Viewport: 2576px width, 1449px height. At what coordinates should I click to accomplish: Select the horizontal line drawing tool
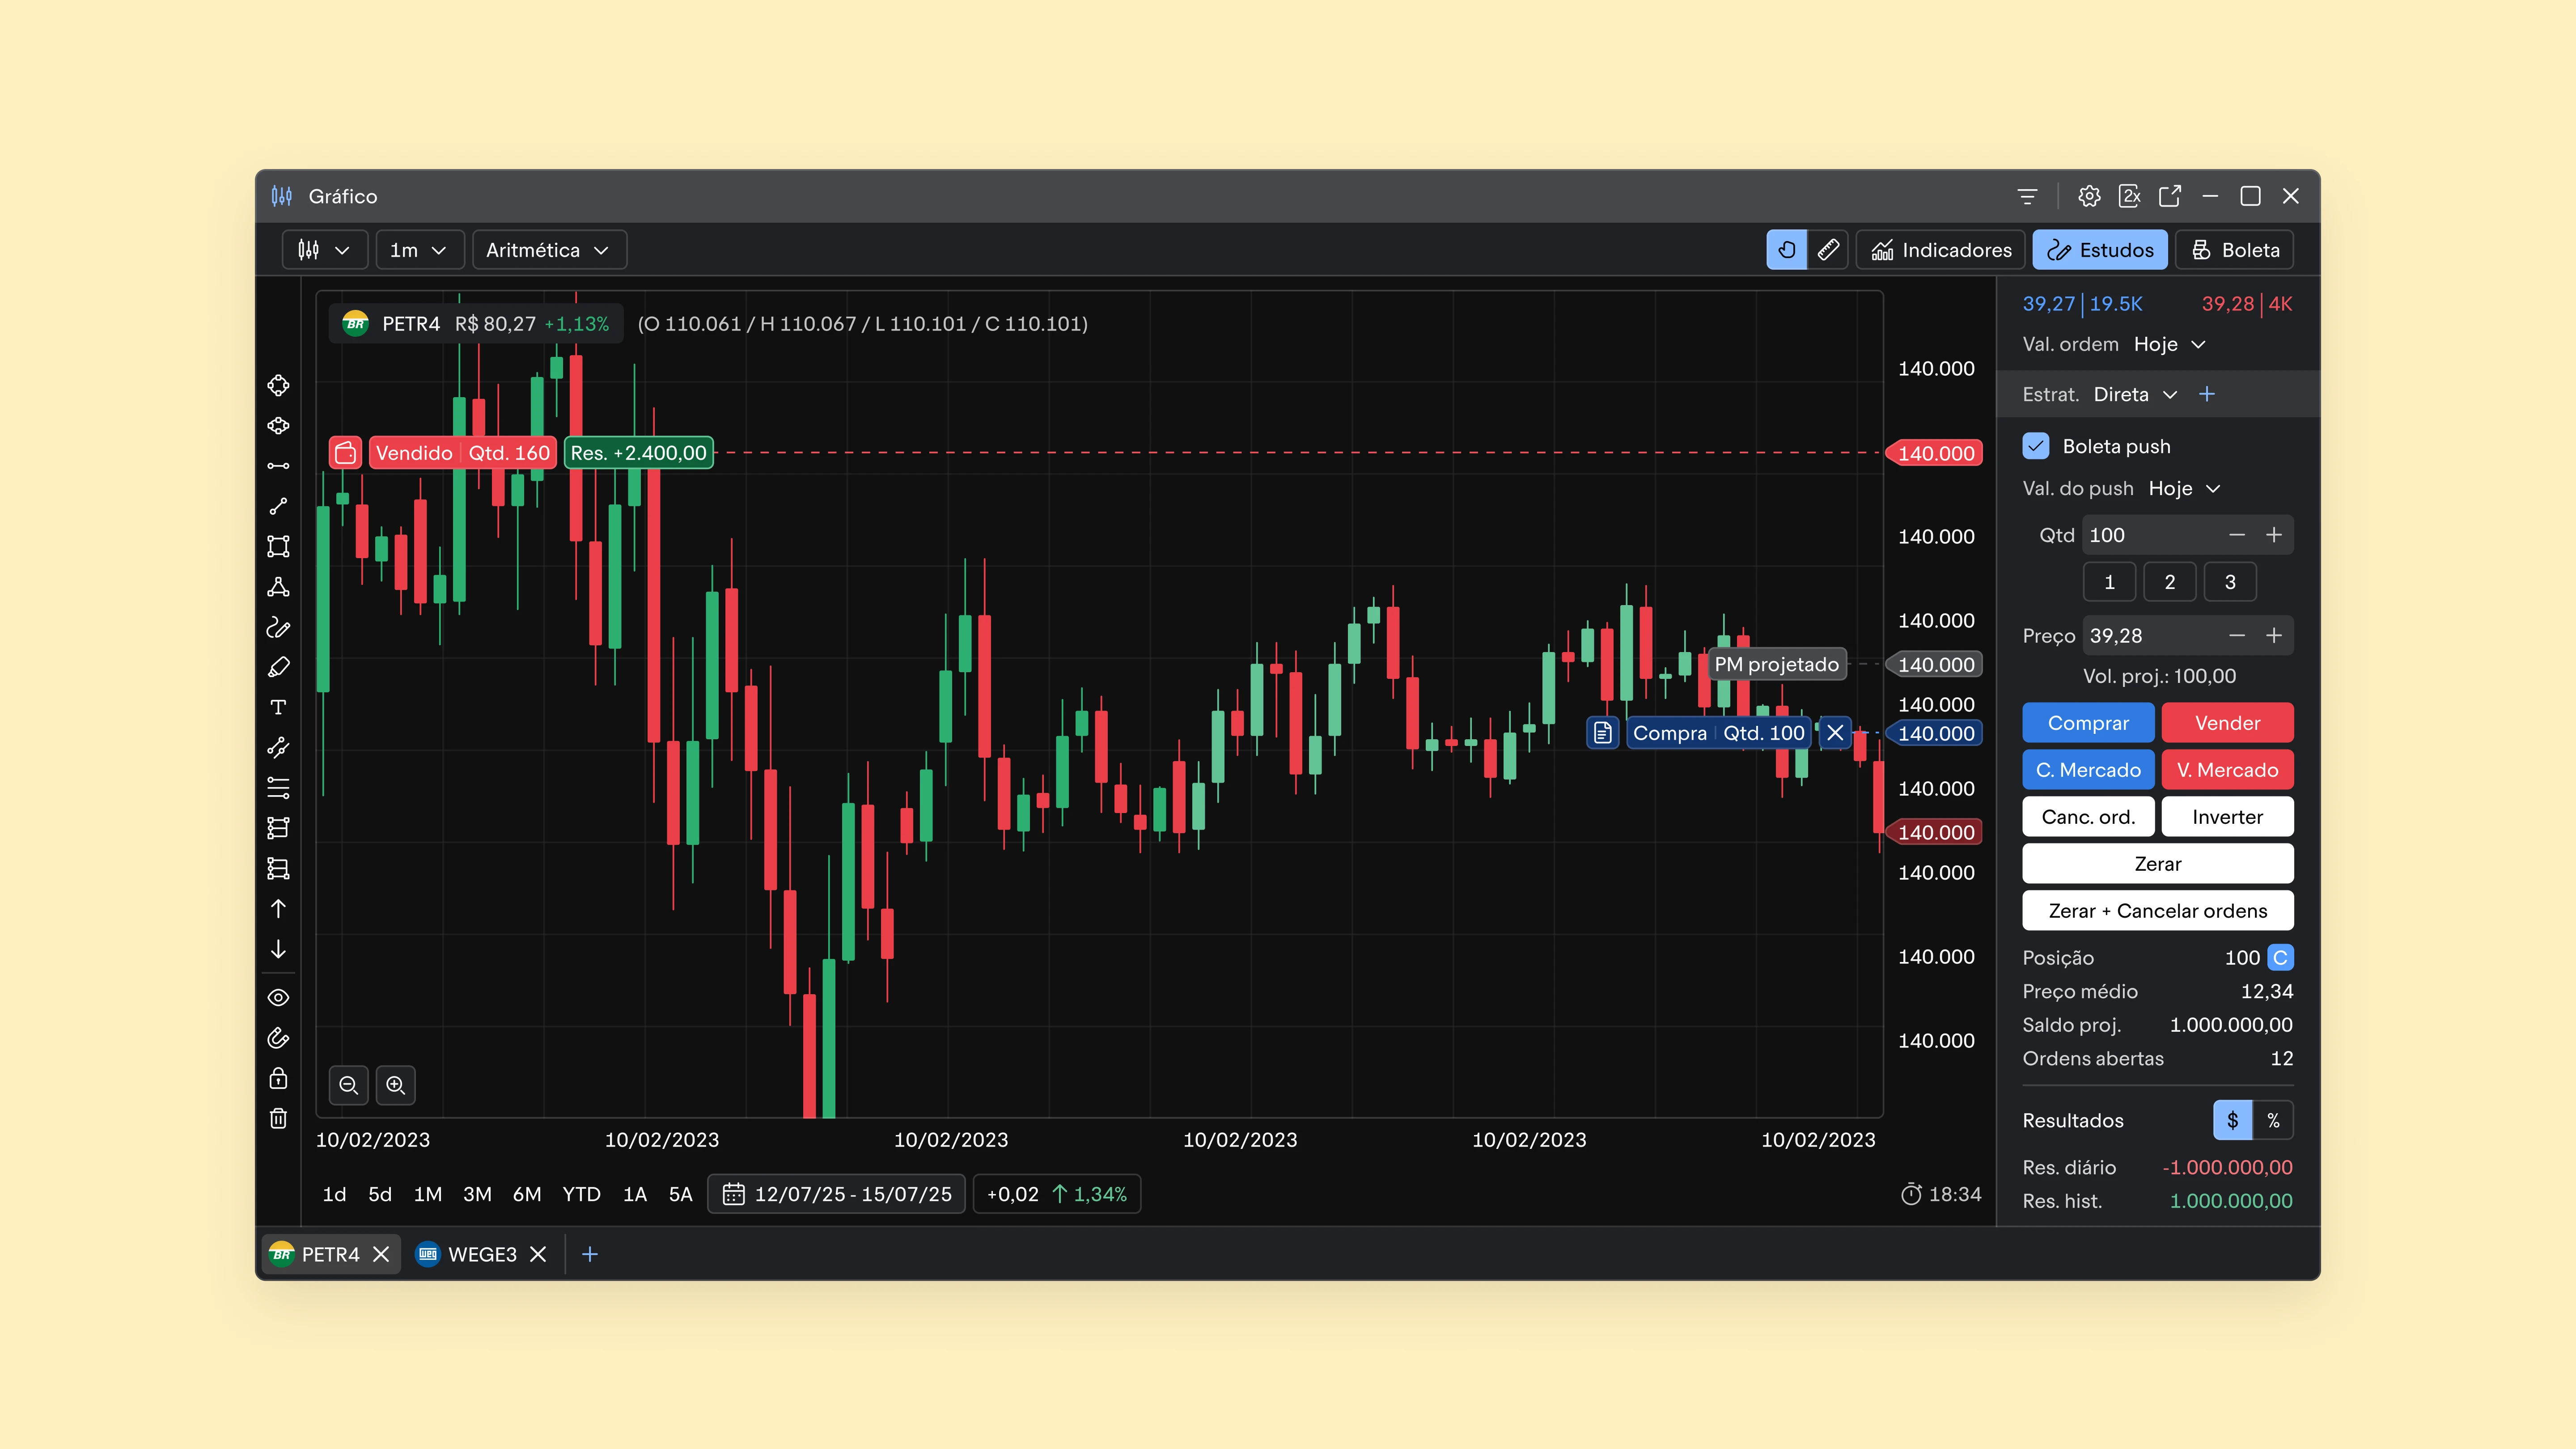tap(278, 466)
